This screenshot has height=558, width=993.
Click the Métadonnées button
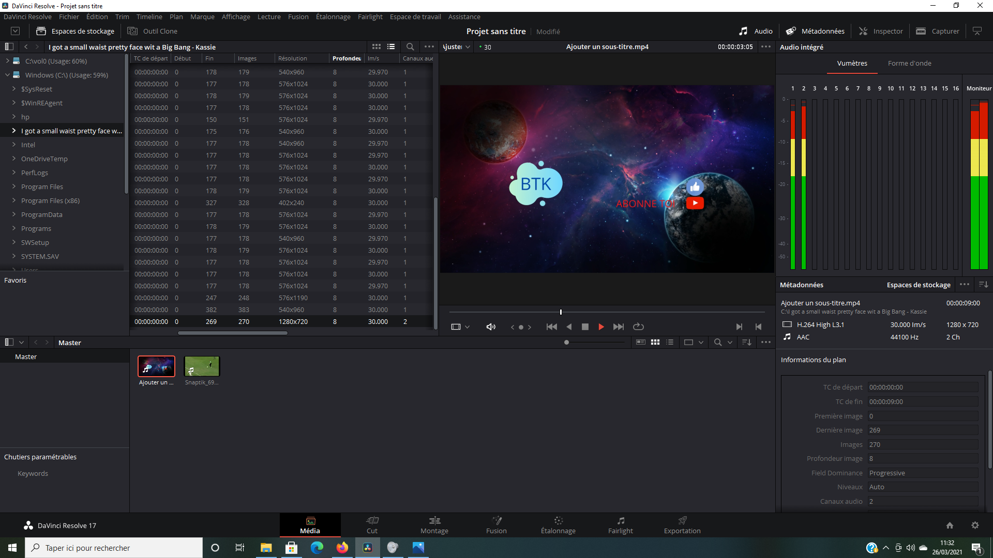[815, 31]
